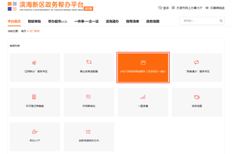The width and height of the screenshot is (232, 154).
Task: Click the 滨海新区政务帮办平台 title text
Action: 51,5
